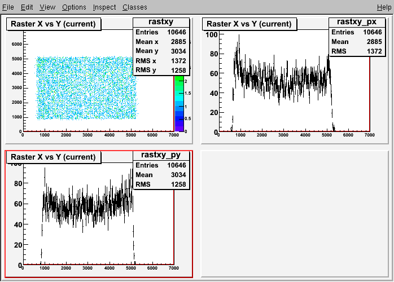
Task: Select the rastxy_py statistics box title
Action: [161, 155]
